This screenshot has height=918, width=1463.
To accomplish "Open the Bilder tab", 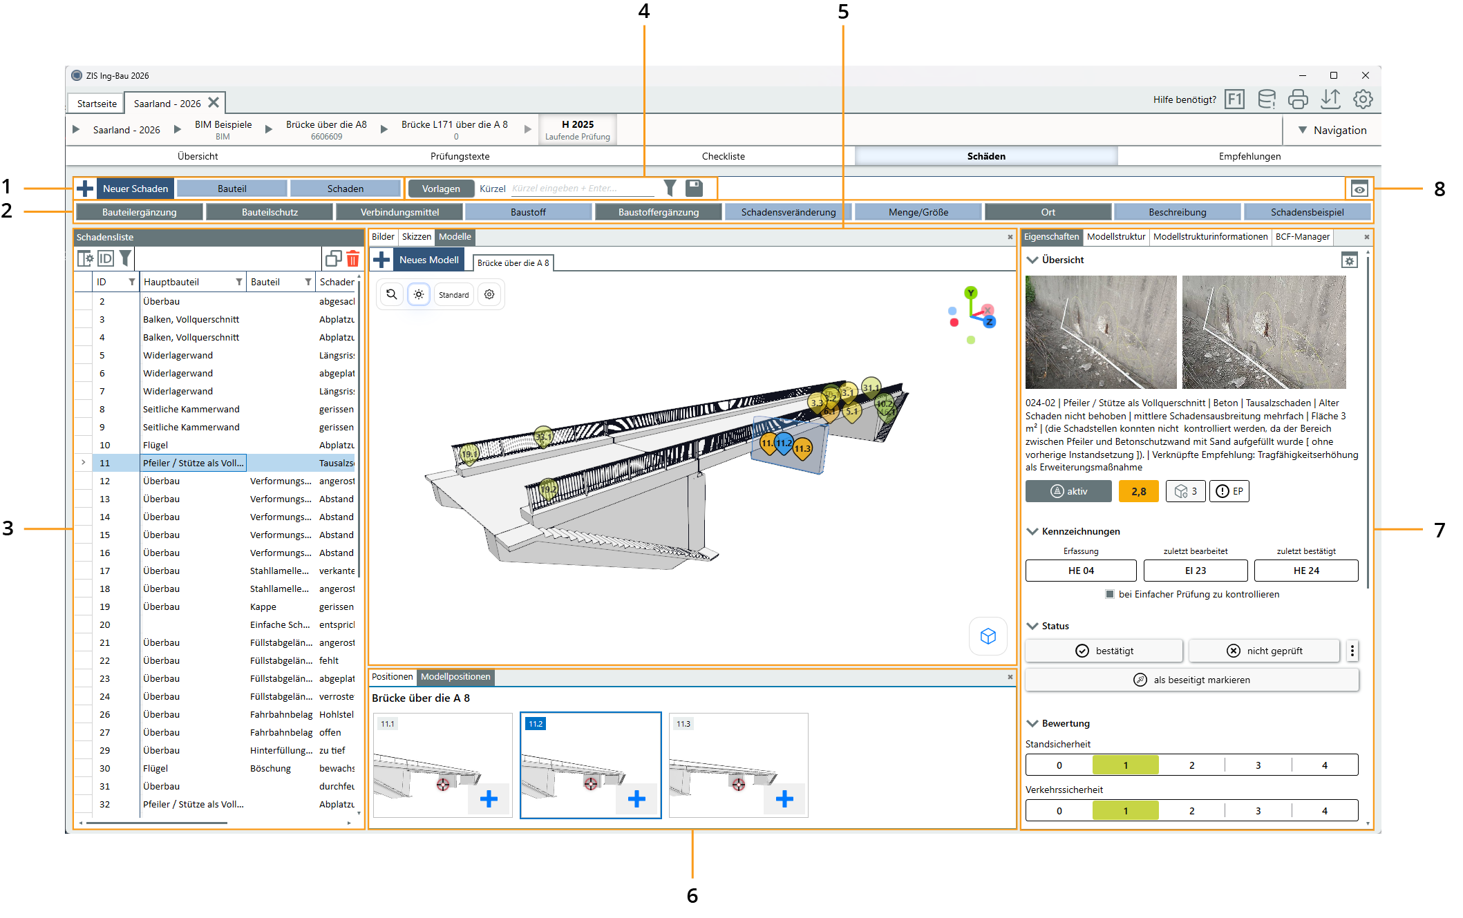I will (384, 236).
